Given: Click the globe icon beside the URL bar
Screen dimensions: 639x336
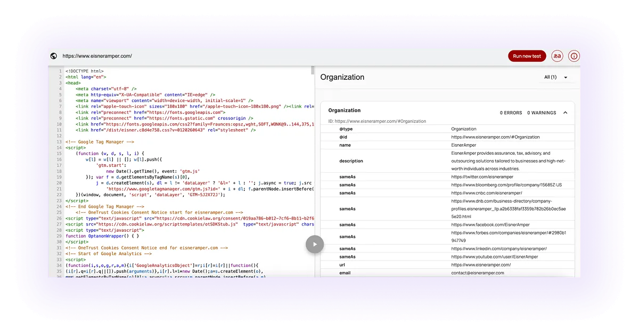Looking at the screenshot, I should coord(53,55).
